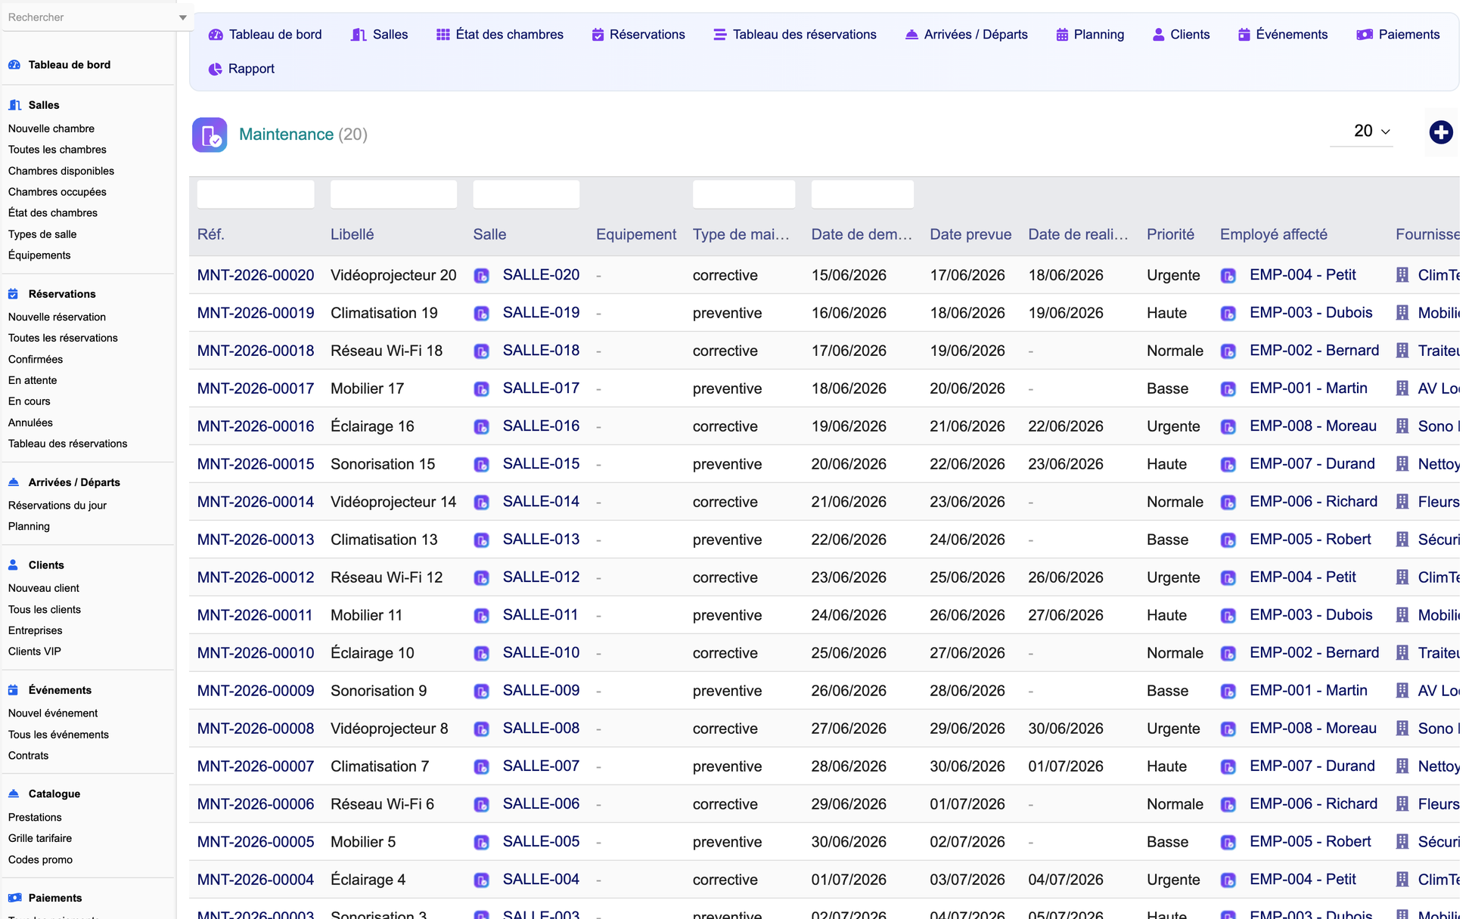
Task: Switch to État des chambres tab
Action: 500,35
